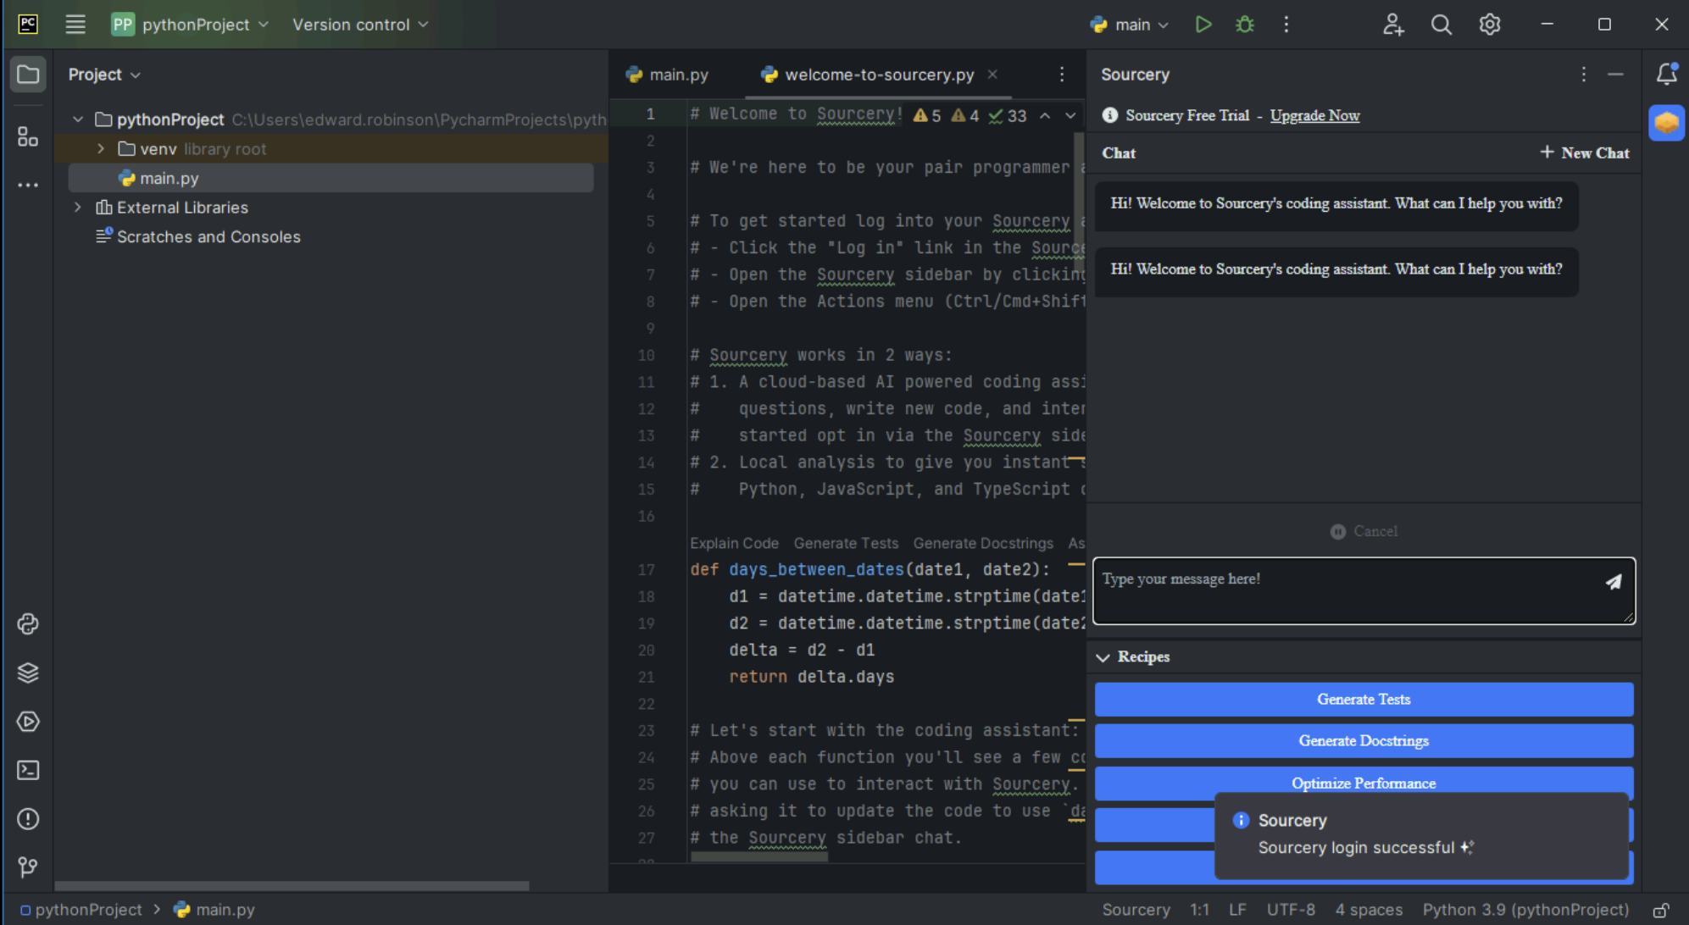Open Python Packages layers icon

28,673
